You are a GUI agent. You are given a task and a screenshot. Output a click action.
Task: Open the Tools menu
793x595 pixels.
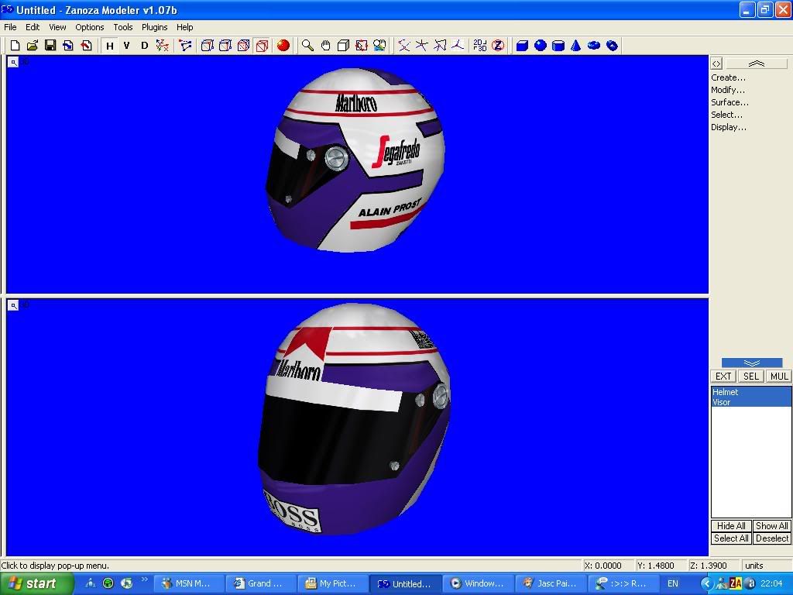[122, 26]
